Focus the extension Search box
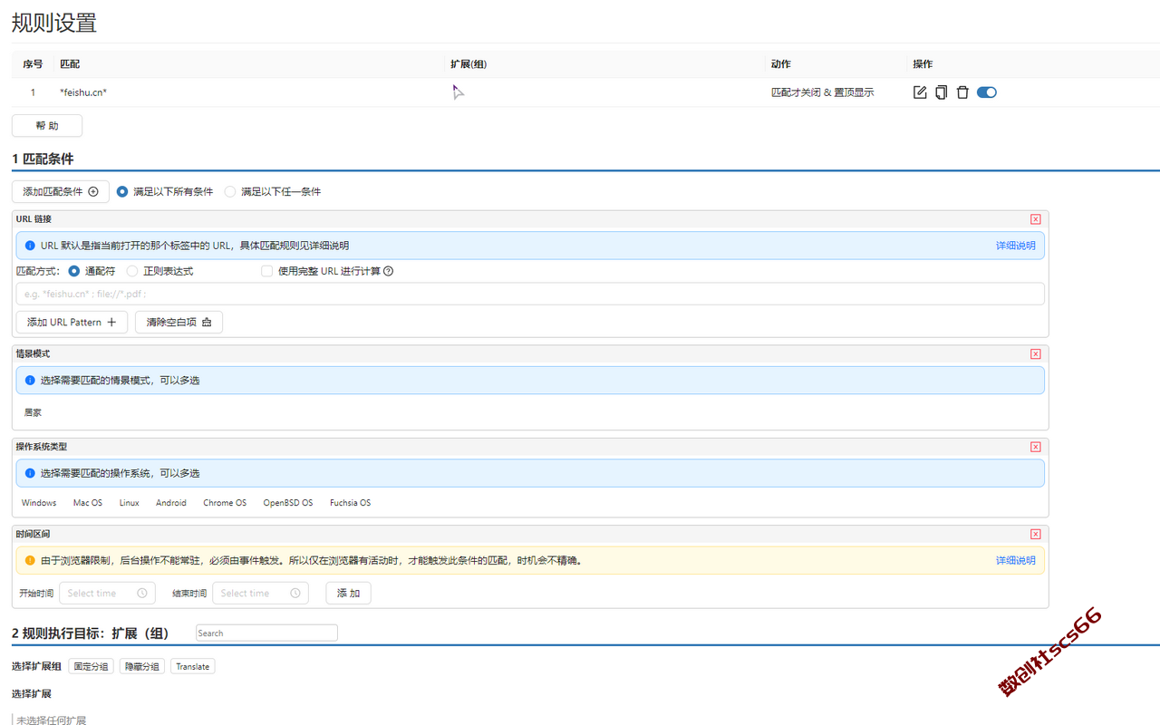This screenshot has height=725, width=1160. pyautogui.click(x=266, y=633)
